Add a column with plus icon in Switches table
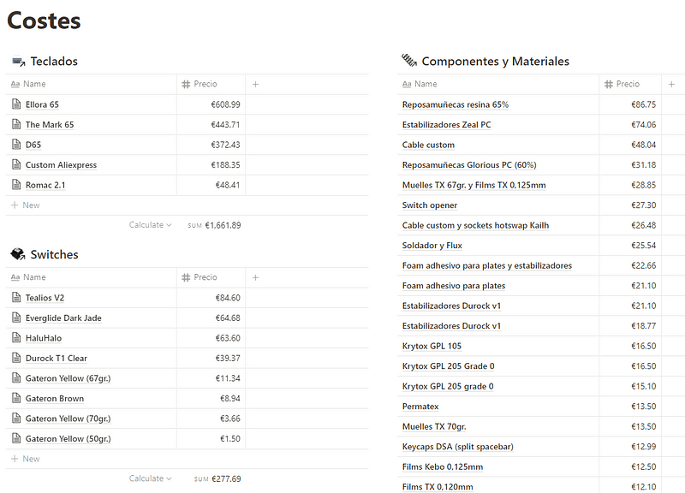 (256, 277)
